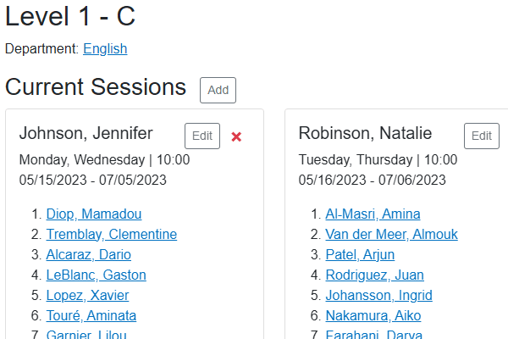Open student Diop, Mamadou
The width and height of the screenshot is (508, 339).
tap(94, 214)
